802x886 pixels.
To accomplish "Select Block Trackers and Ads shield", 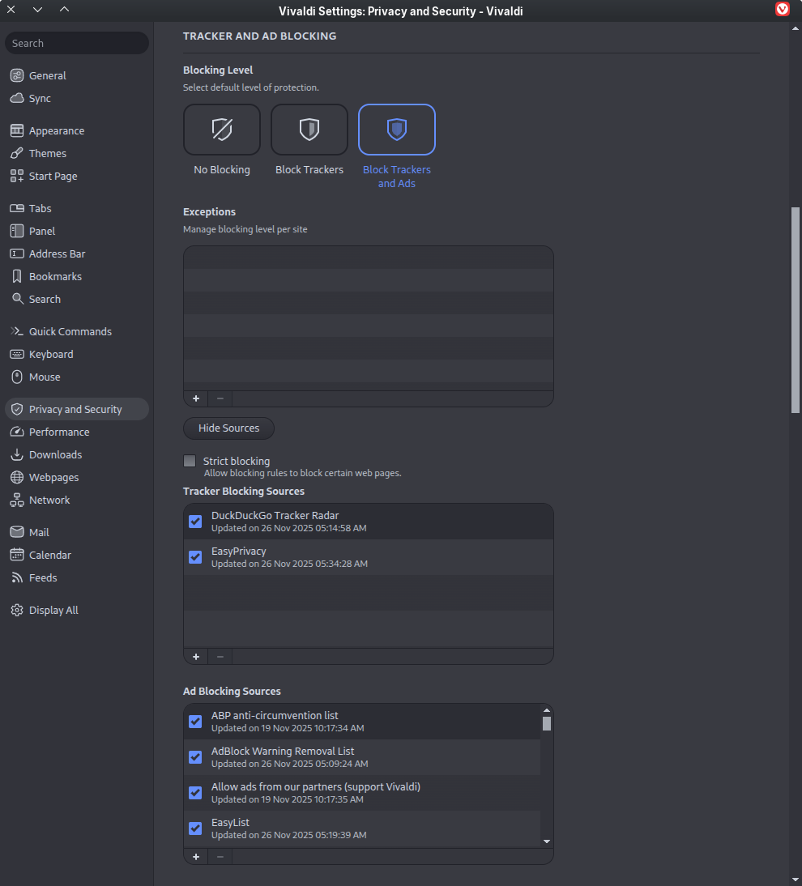I will [397, 130].
